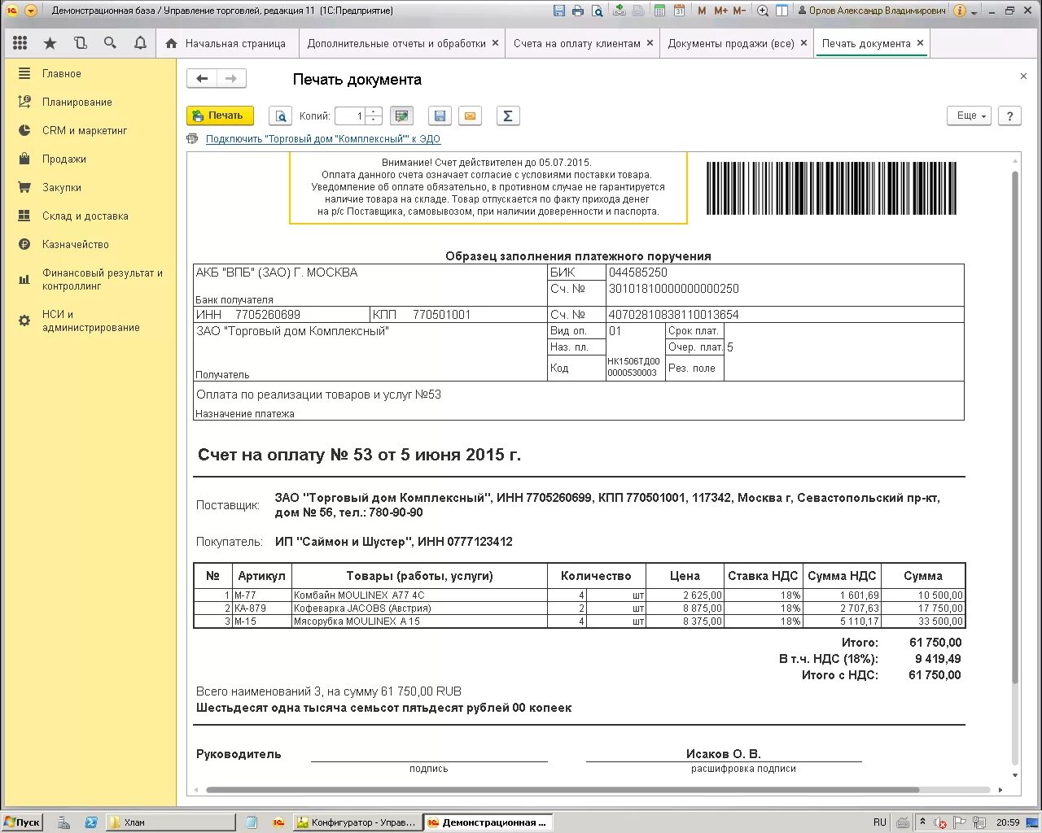Open print preview from the title bar
This screenshot has height=833, width=1042.
point(598,11)
